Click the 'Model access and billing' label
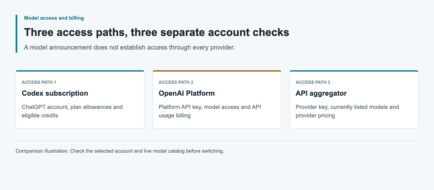 tap(54, 18)
